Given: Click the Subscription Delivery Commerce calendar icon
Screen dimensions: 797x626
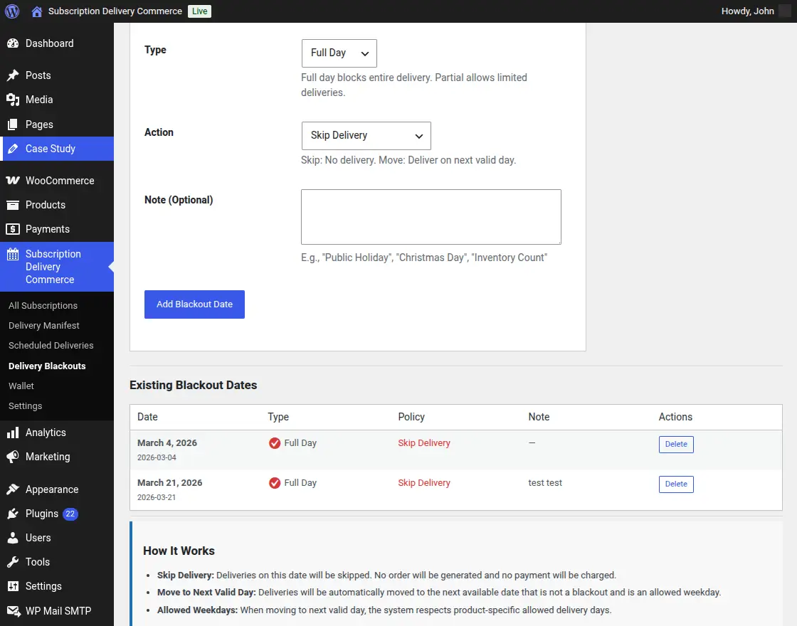Looking at the screenshot, I should [13, 254].
